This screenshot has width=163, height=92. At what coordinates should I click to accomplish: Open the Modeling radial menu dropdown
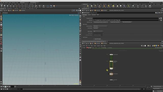[x=35, y=3]
